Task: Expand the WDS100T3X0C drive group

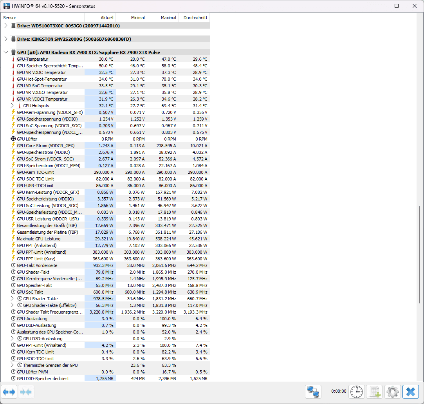Action: (6, 26)
